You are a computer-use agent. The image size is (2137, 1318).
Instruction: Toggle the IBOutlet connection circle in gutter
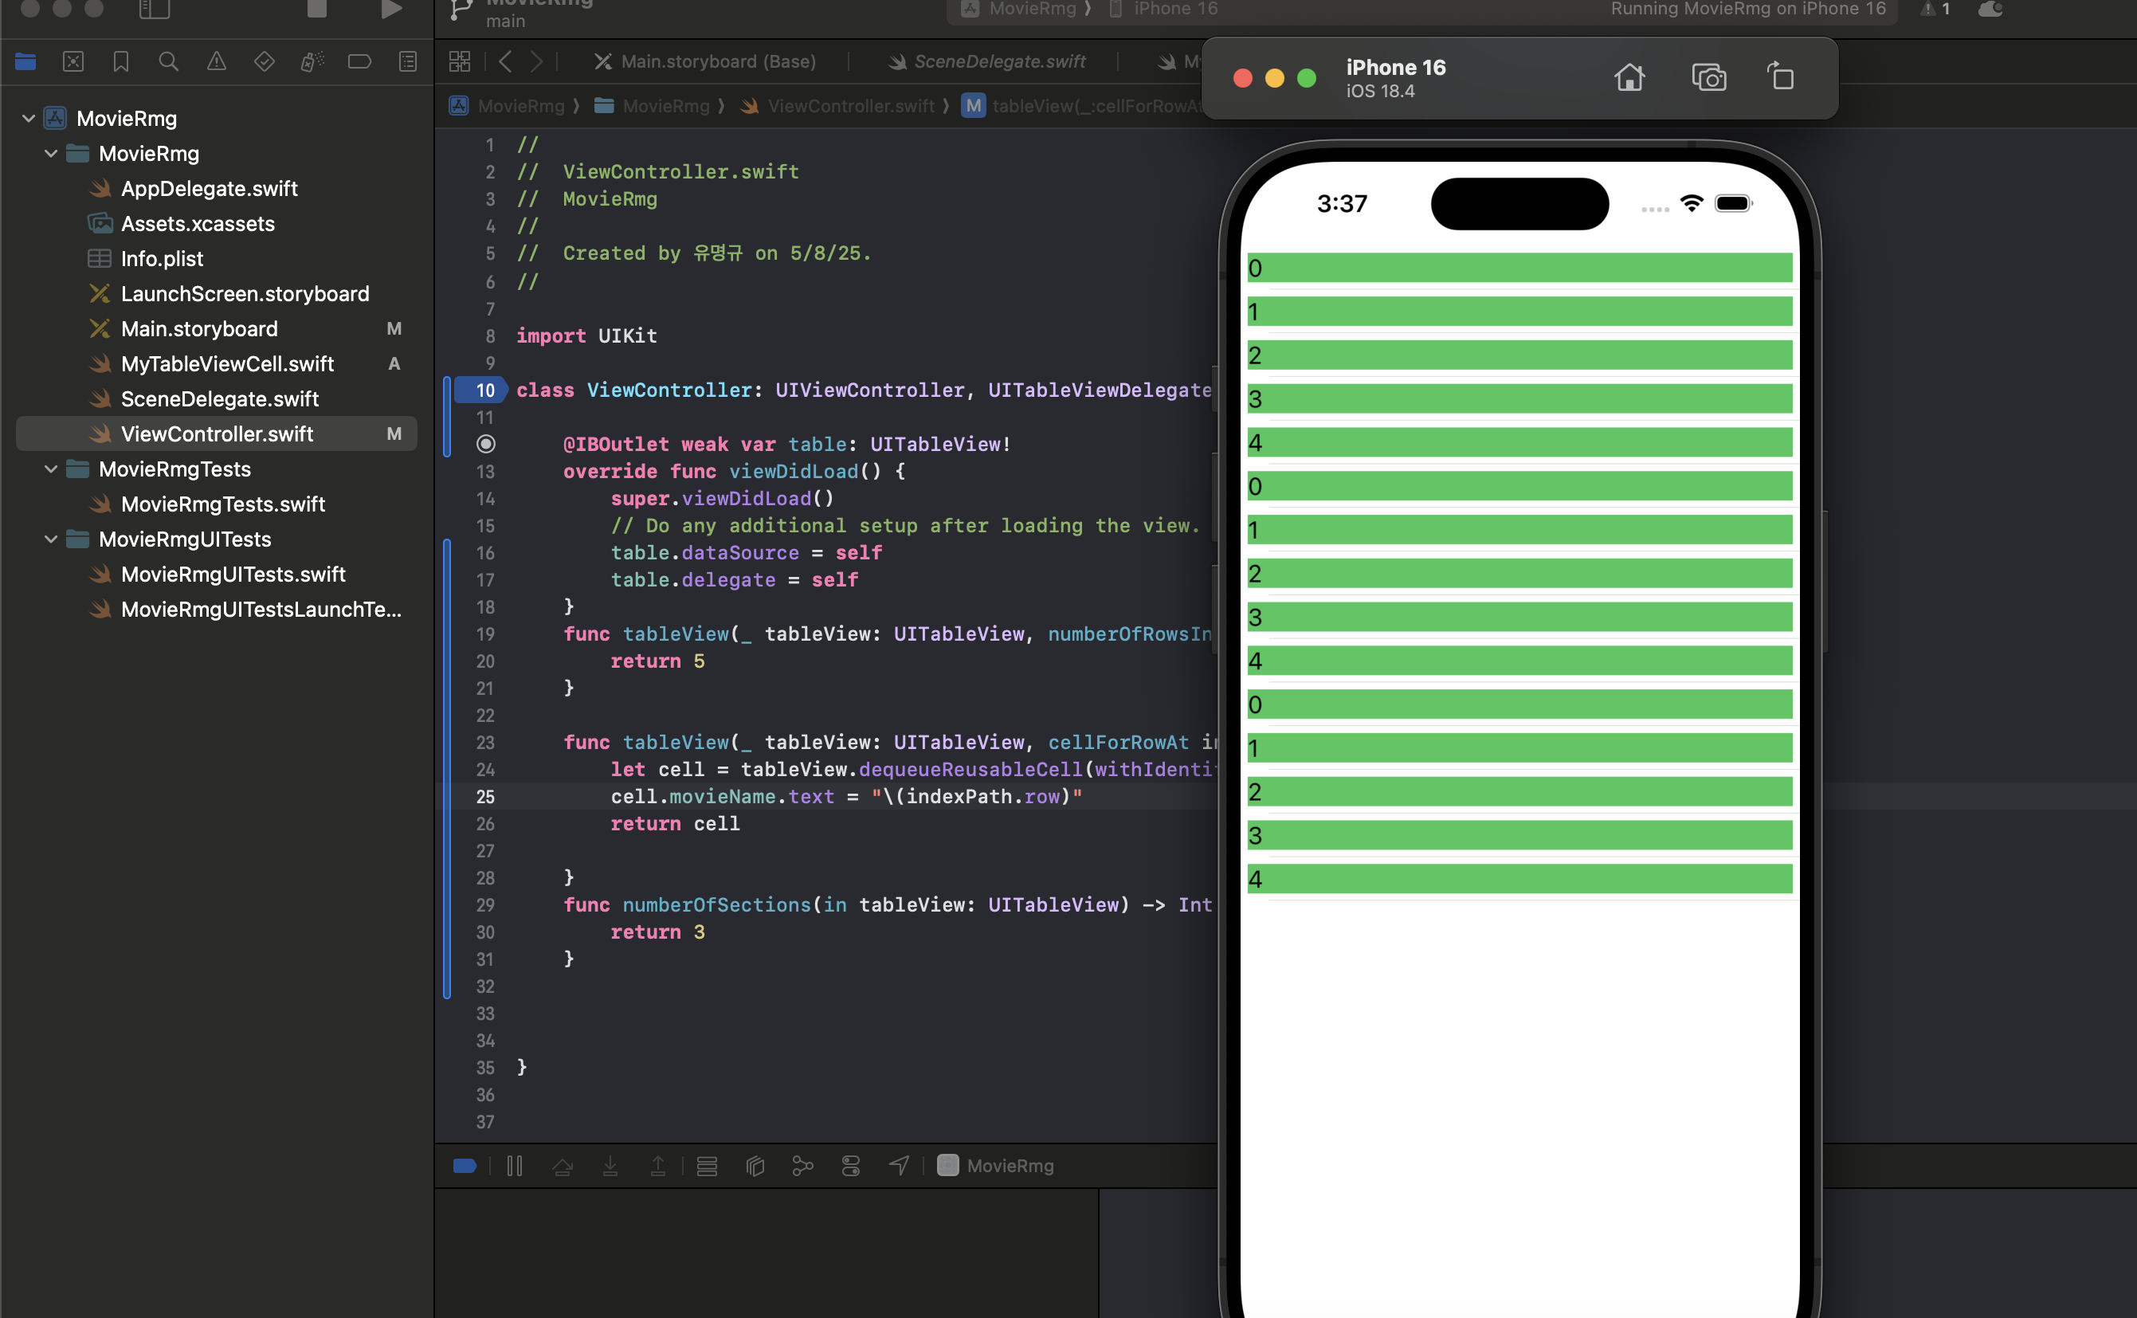[x=485, y=445]
